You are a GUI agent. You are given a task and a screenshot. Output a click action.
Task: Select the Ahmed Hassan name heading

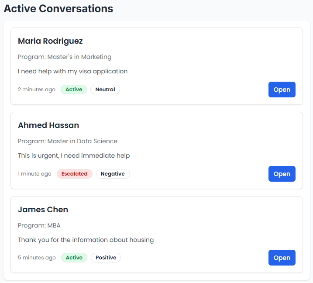pyautogui.click(x=48, y=125)
